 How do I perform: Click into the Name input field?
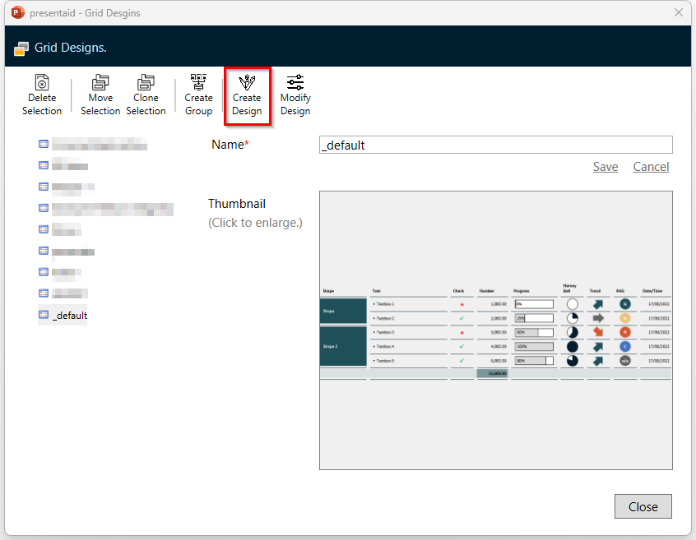tap(496, 145)
